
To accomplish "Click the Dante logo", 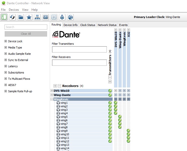I will pyautogui.click(x=66, y=34).
